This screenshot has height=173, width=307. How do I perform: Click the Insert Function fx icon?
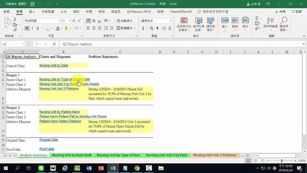(x=54, y=44)
